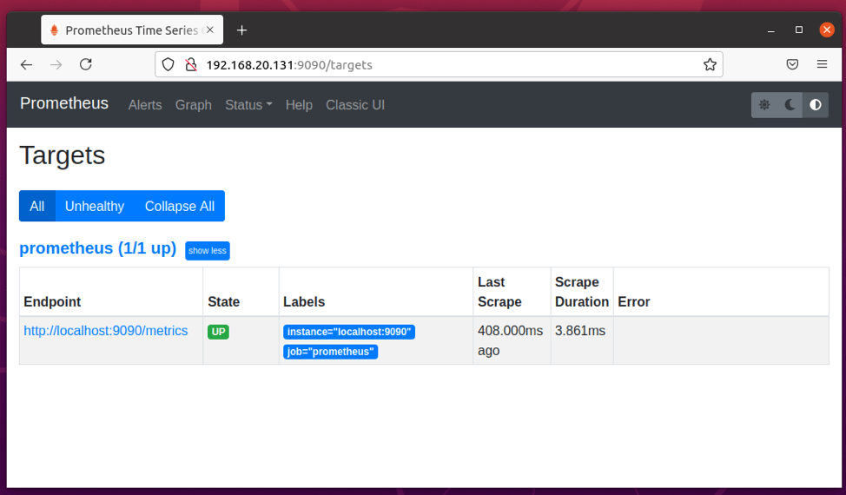Go back to the previous page

[26, 65]
